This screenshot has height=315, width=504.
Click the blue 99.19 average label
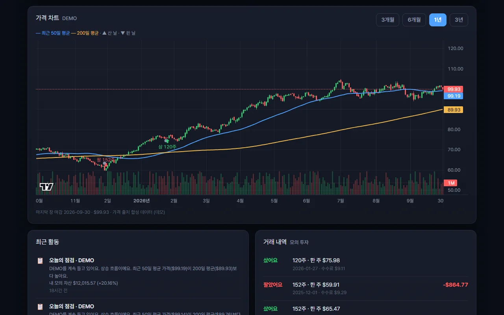click(453, 96)
